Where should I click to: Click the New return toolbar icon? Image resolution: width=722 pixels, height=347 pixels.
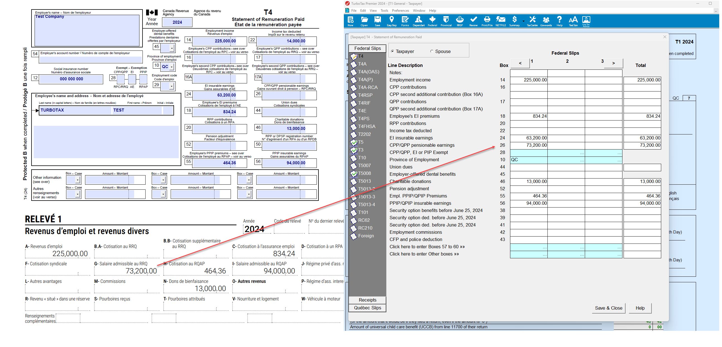[x=350, y=21]
